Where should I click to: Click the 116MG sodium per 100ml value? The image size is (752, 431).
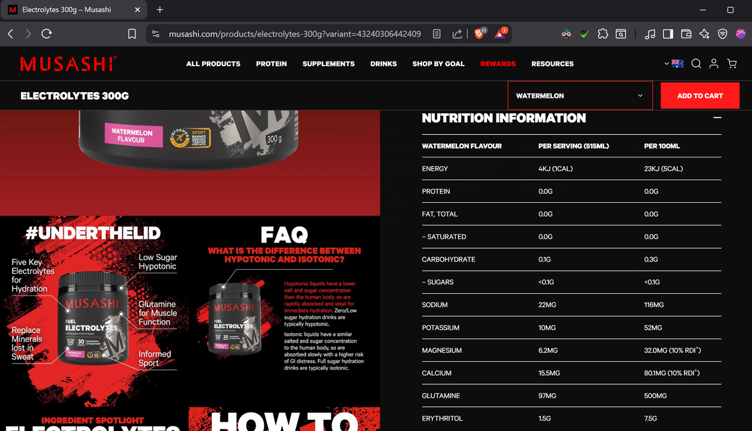tap(654, 305)
